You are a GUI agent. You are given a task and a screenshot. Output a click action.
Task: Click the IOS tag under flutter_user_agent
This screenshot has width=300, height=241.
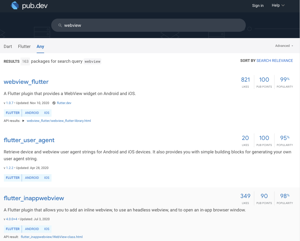point(47,178)
